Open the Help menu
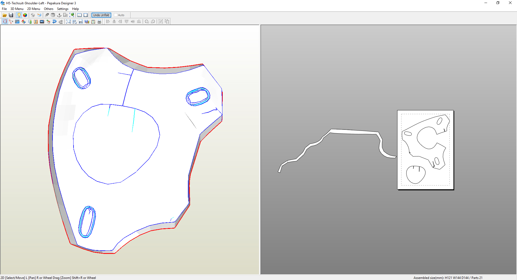The image size is (517, 280). point(75,9)
